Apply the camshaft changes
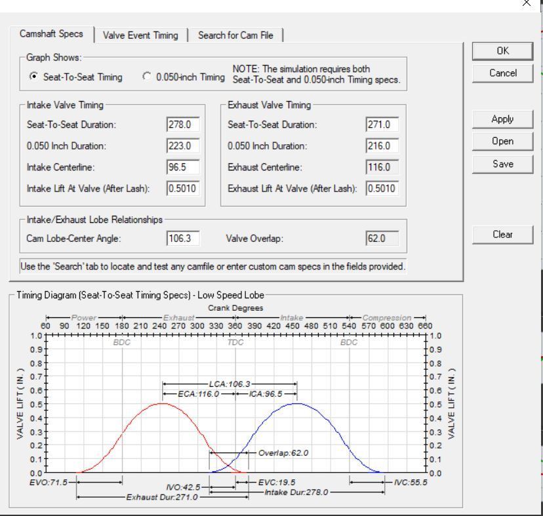 [503, 119]
